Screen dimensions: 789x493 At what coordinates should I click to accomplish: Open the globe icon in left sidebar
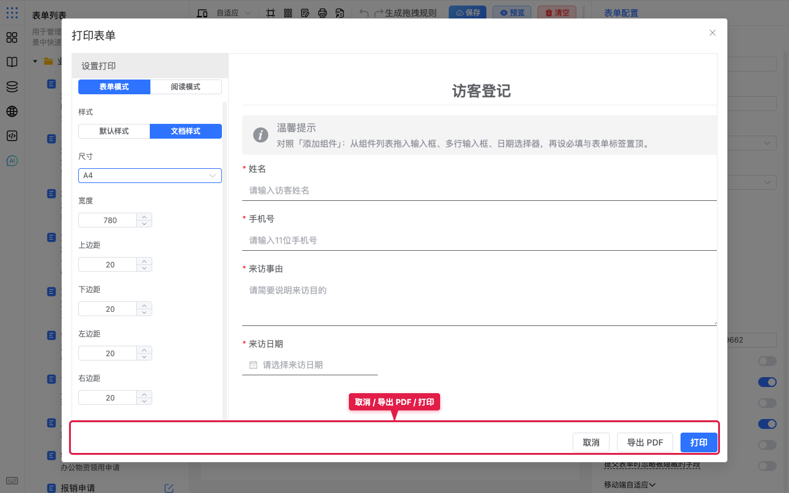point(12,112)
